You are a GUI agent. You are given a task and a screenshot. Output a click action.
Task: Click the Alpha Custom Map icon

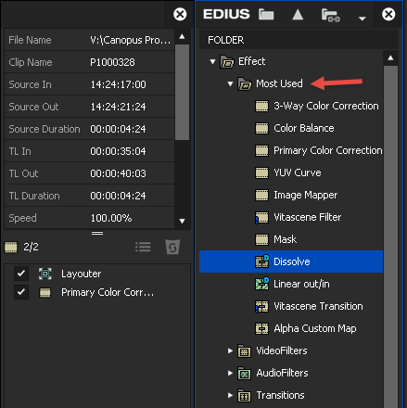[261, 328]
